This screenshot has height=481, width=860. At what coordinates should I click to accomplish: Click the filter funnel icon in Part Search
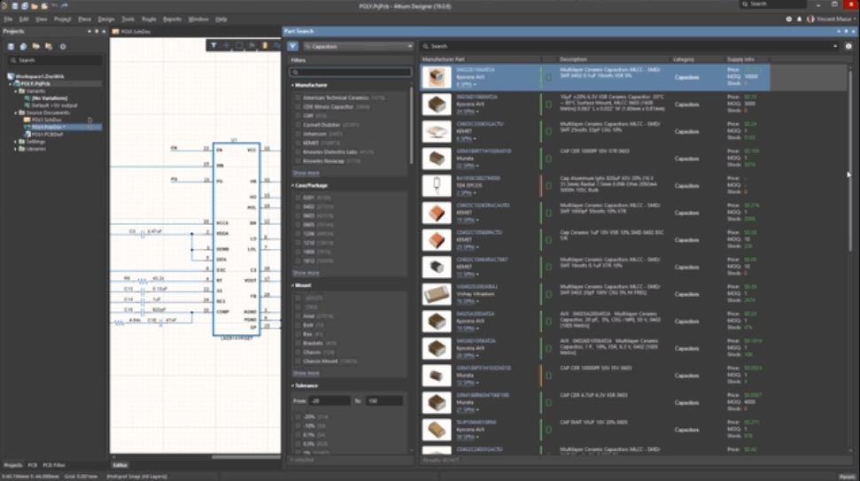pos(292,46)
